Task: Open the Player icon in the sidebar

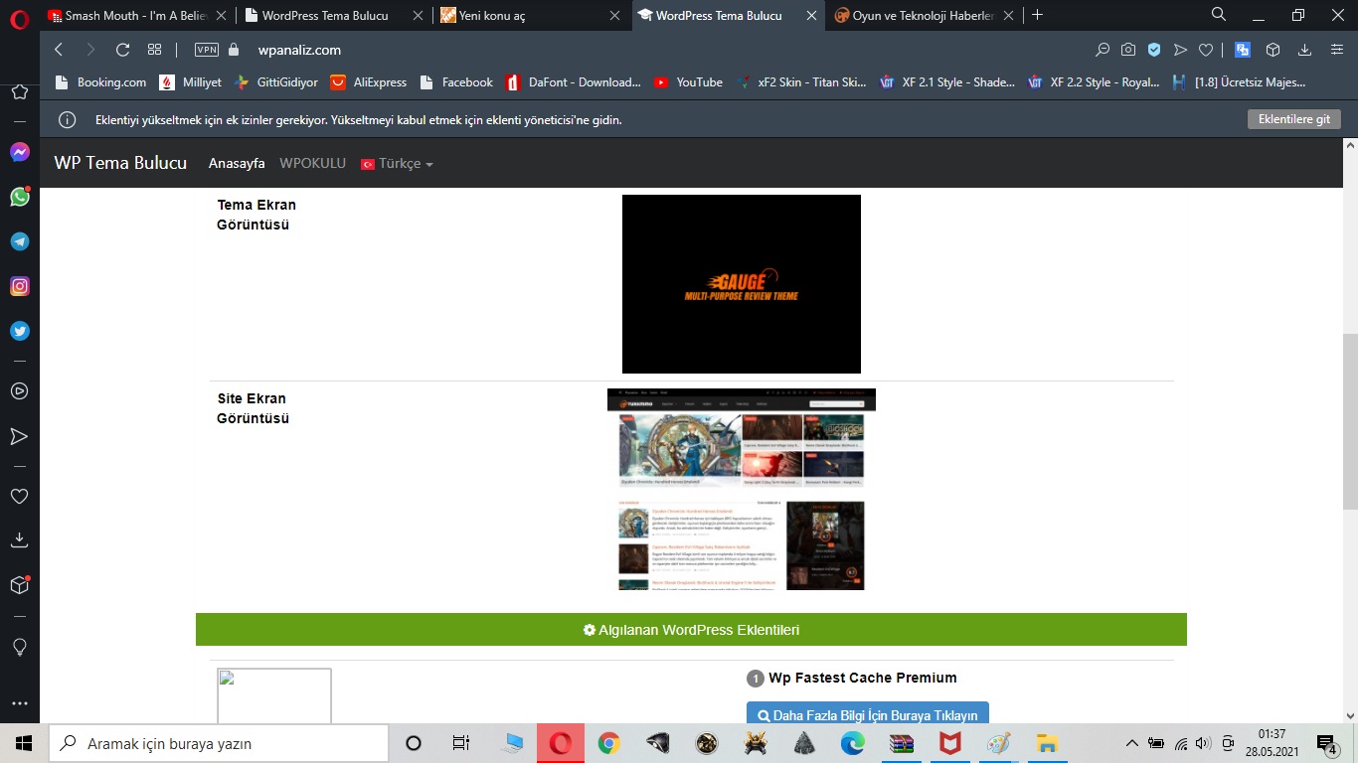Action: [x=19, y=391]
